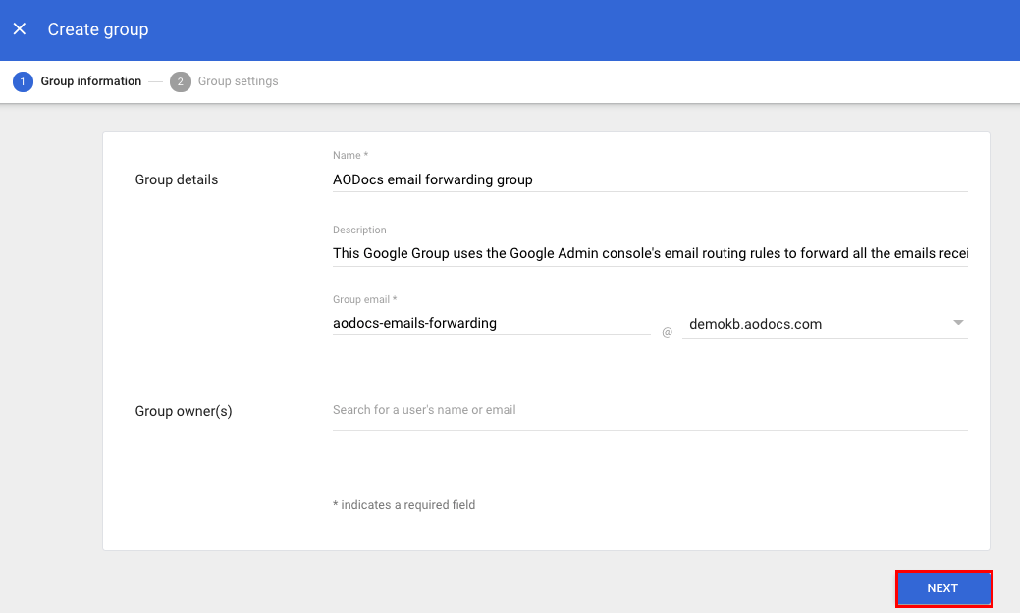This screenshot has height=613, width=1020.
Task: Click step 1 circle icon
Action: point(23,82)
